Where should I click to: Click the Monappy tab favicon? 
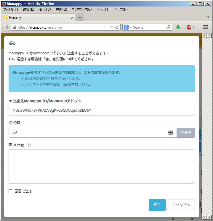click(x=6, y=18)
